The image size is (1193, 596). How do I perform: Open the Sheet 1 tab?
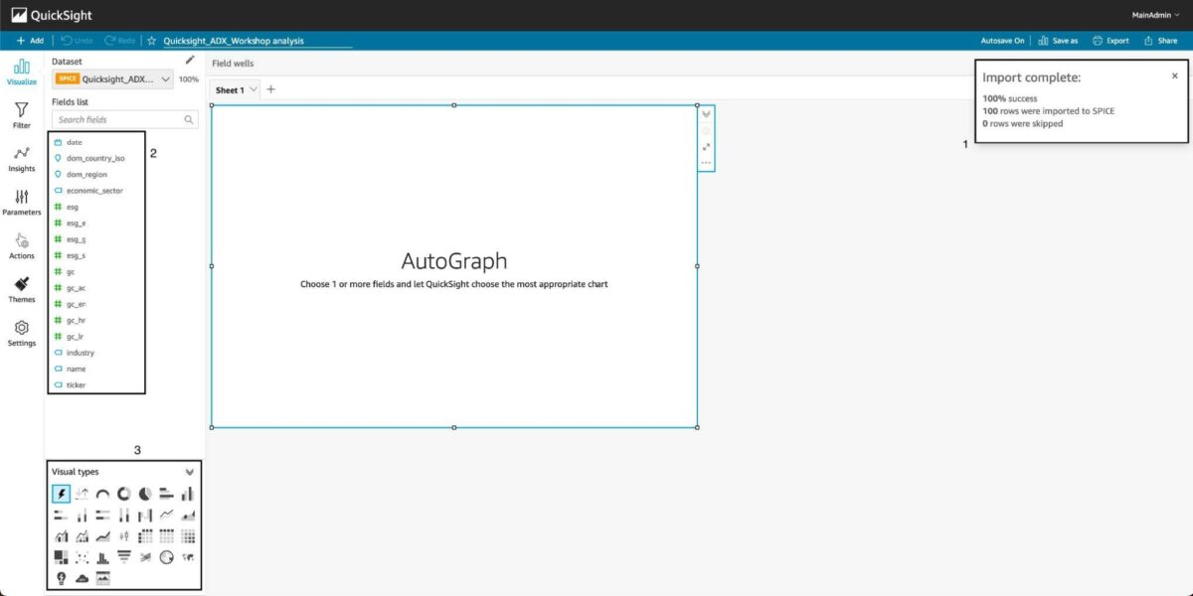[230, 90]
